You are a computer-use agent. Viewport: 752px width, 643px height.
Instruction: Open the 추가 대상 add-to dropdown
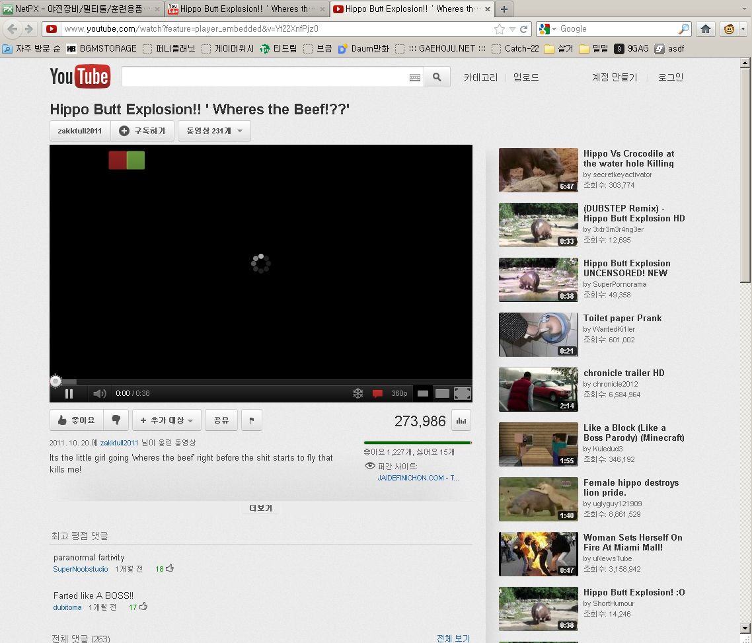pos(167,420)
